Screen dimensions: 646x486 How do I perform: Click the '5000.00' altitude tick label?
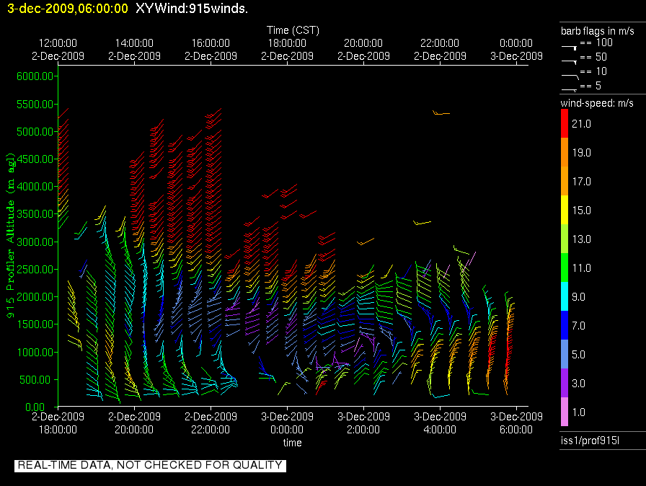(x=35, y=132)
